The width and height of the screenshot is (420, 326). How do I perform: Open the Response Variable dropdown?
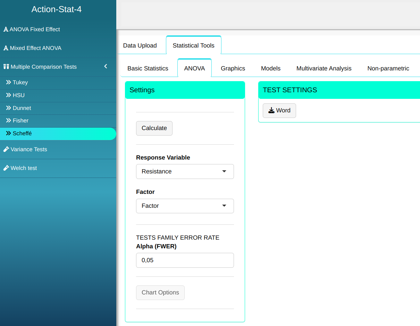[185, 171]
